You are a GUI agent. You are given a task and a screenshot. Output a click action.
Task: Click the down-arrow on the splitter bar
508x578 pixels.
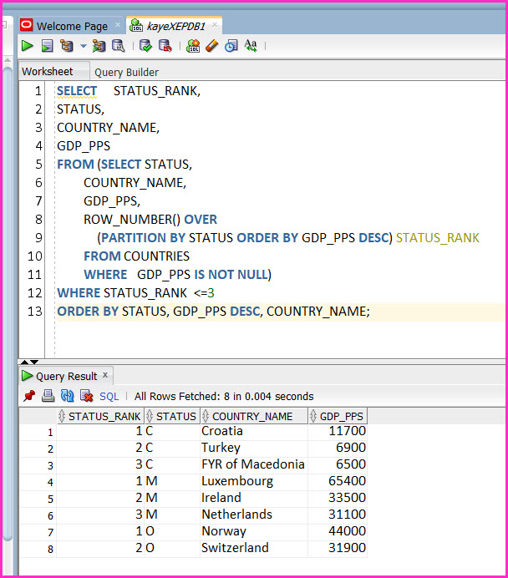coord(34,362)
